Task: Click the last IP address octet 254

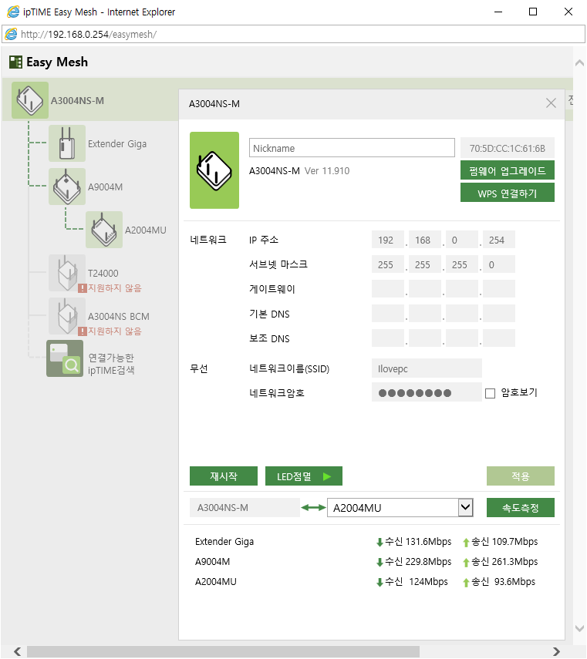Action: pyautogui.click(x=499, y=240)
